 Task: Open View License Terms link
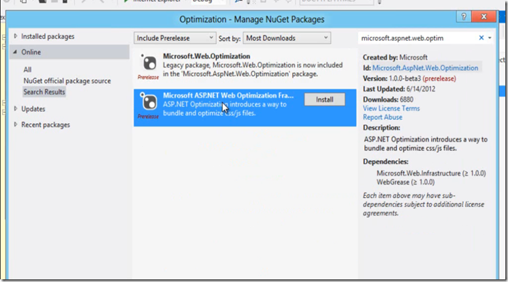coord(391,108)
